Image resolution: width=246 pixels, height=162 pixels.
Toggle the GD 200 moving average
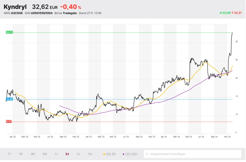130,154
